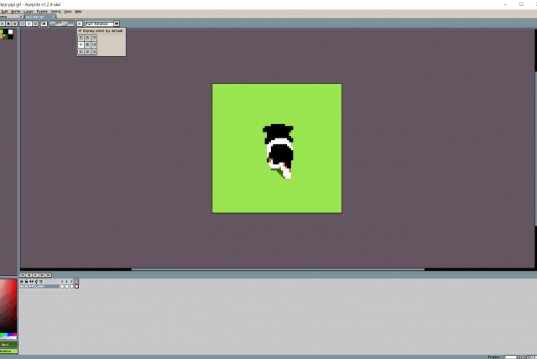Select the top-left pivot position button
The image size is (537, 359).
81,38
